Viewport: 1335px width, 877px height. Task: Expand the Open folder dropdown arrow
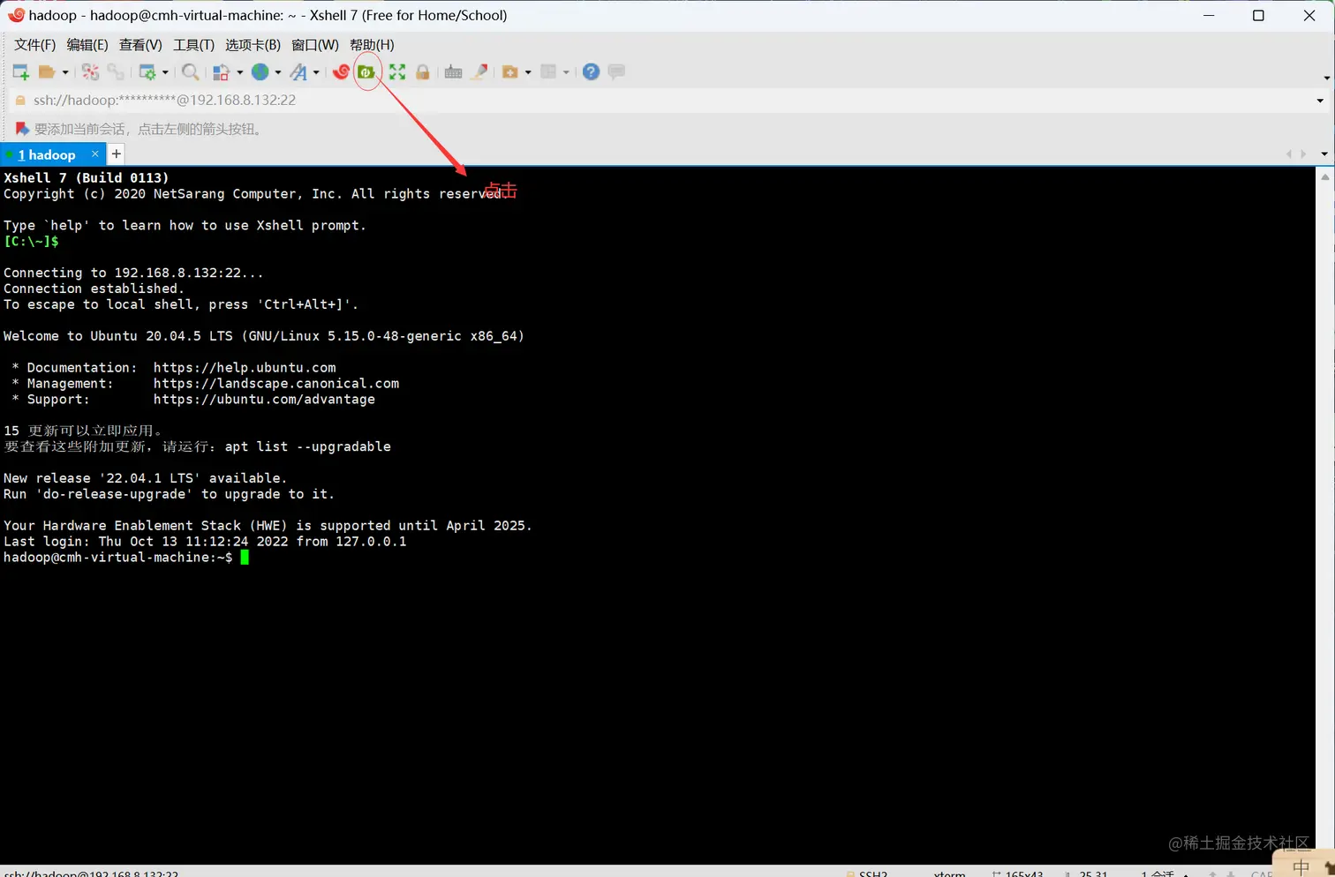click(65, 72)
